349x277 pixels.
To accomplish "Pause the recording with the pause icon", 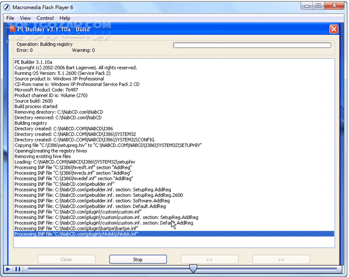I will pyautogui.click(x=18, y=269).
